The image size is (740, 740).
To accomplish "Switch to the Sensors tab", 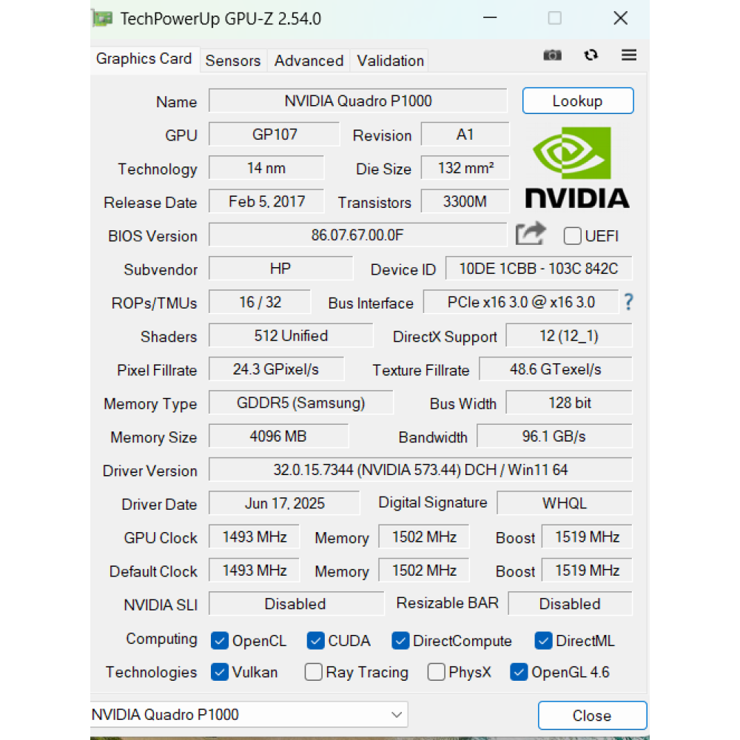I will [233, 61].
